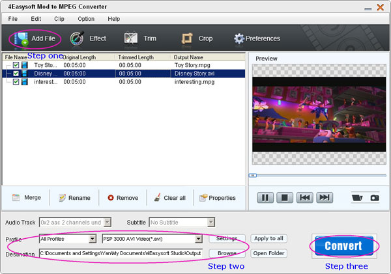Screen dimensions: 391x274
Task: Click the Apply to all button
Action: [268, 239]
